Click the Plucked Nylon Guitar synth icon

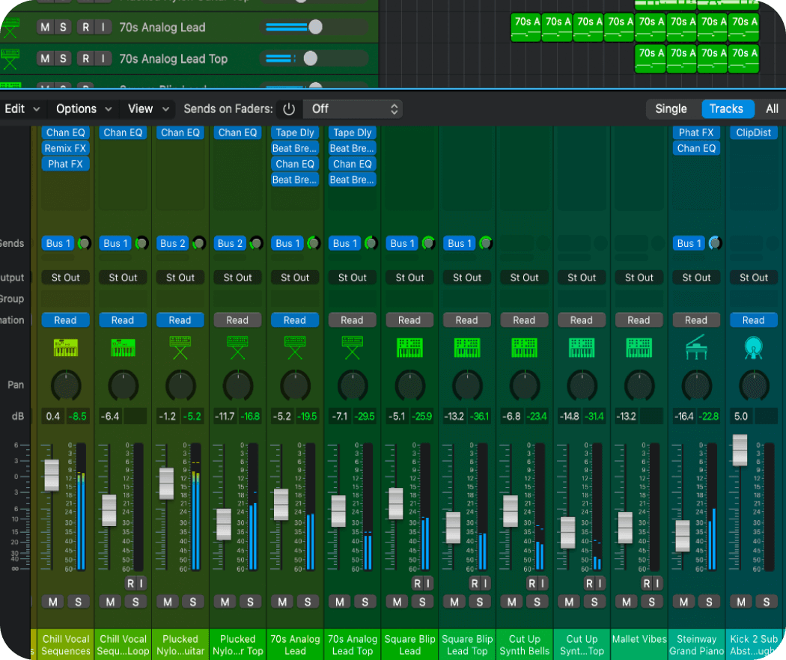click(x=180, y=348)
